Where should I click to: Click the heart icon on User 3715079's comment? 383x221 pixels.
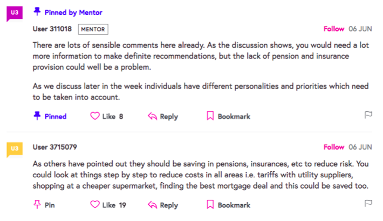(95, 205)
